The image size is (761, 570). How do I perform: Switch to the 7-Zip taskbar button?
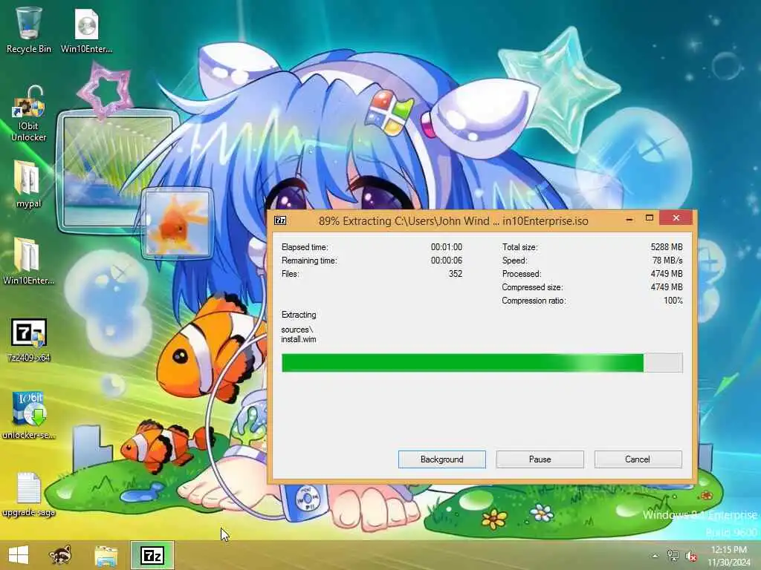click(x=152, y=555)
